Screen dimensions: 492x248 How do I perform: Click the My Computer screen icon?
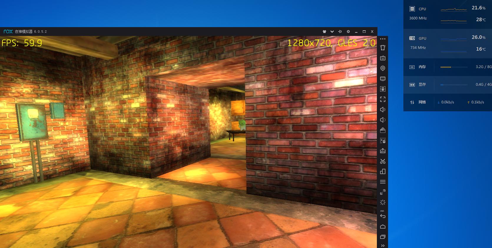tap(383, 79)
